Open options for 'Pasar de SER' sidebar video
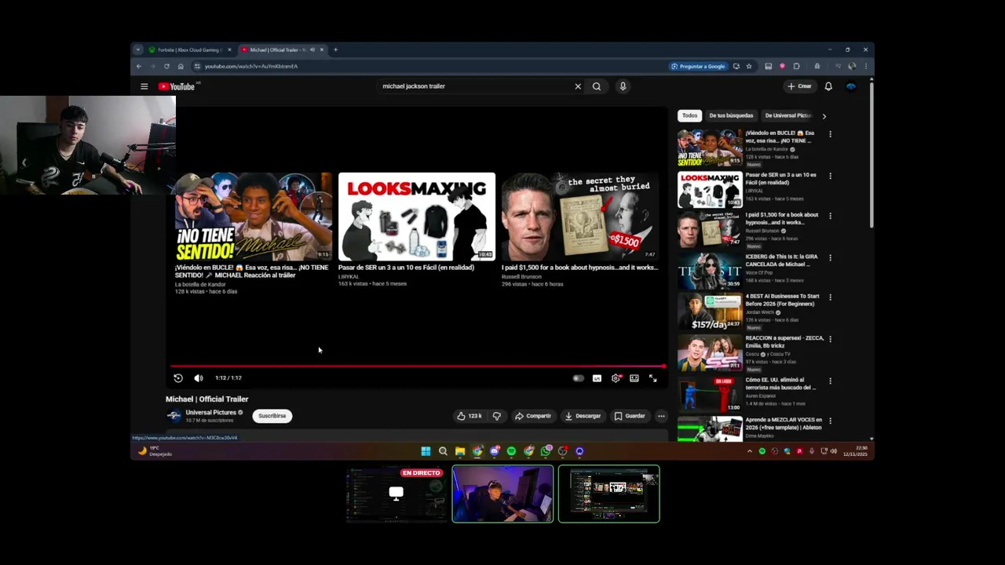The image size is (1005, 565). (x=830, y=176)
